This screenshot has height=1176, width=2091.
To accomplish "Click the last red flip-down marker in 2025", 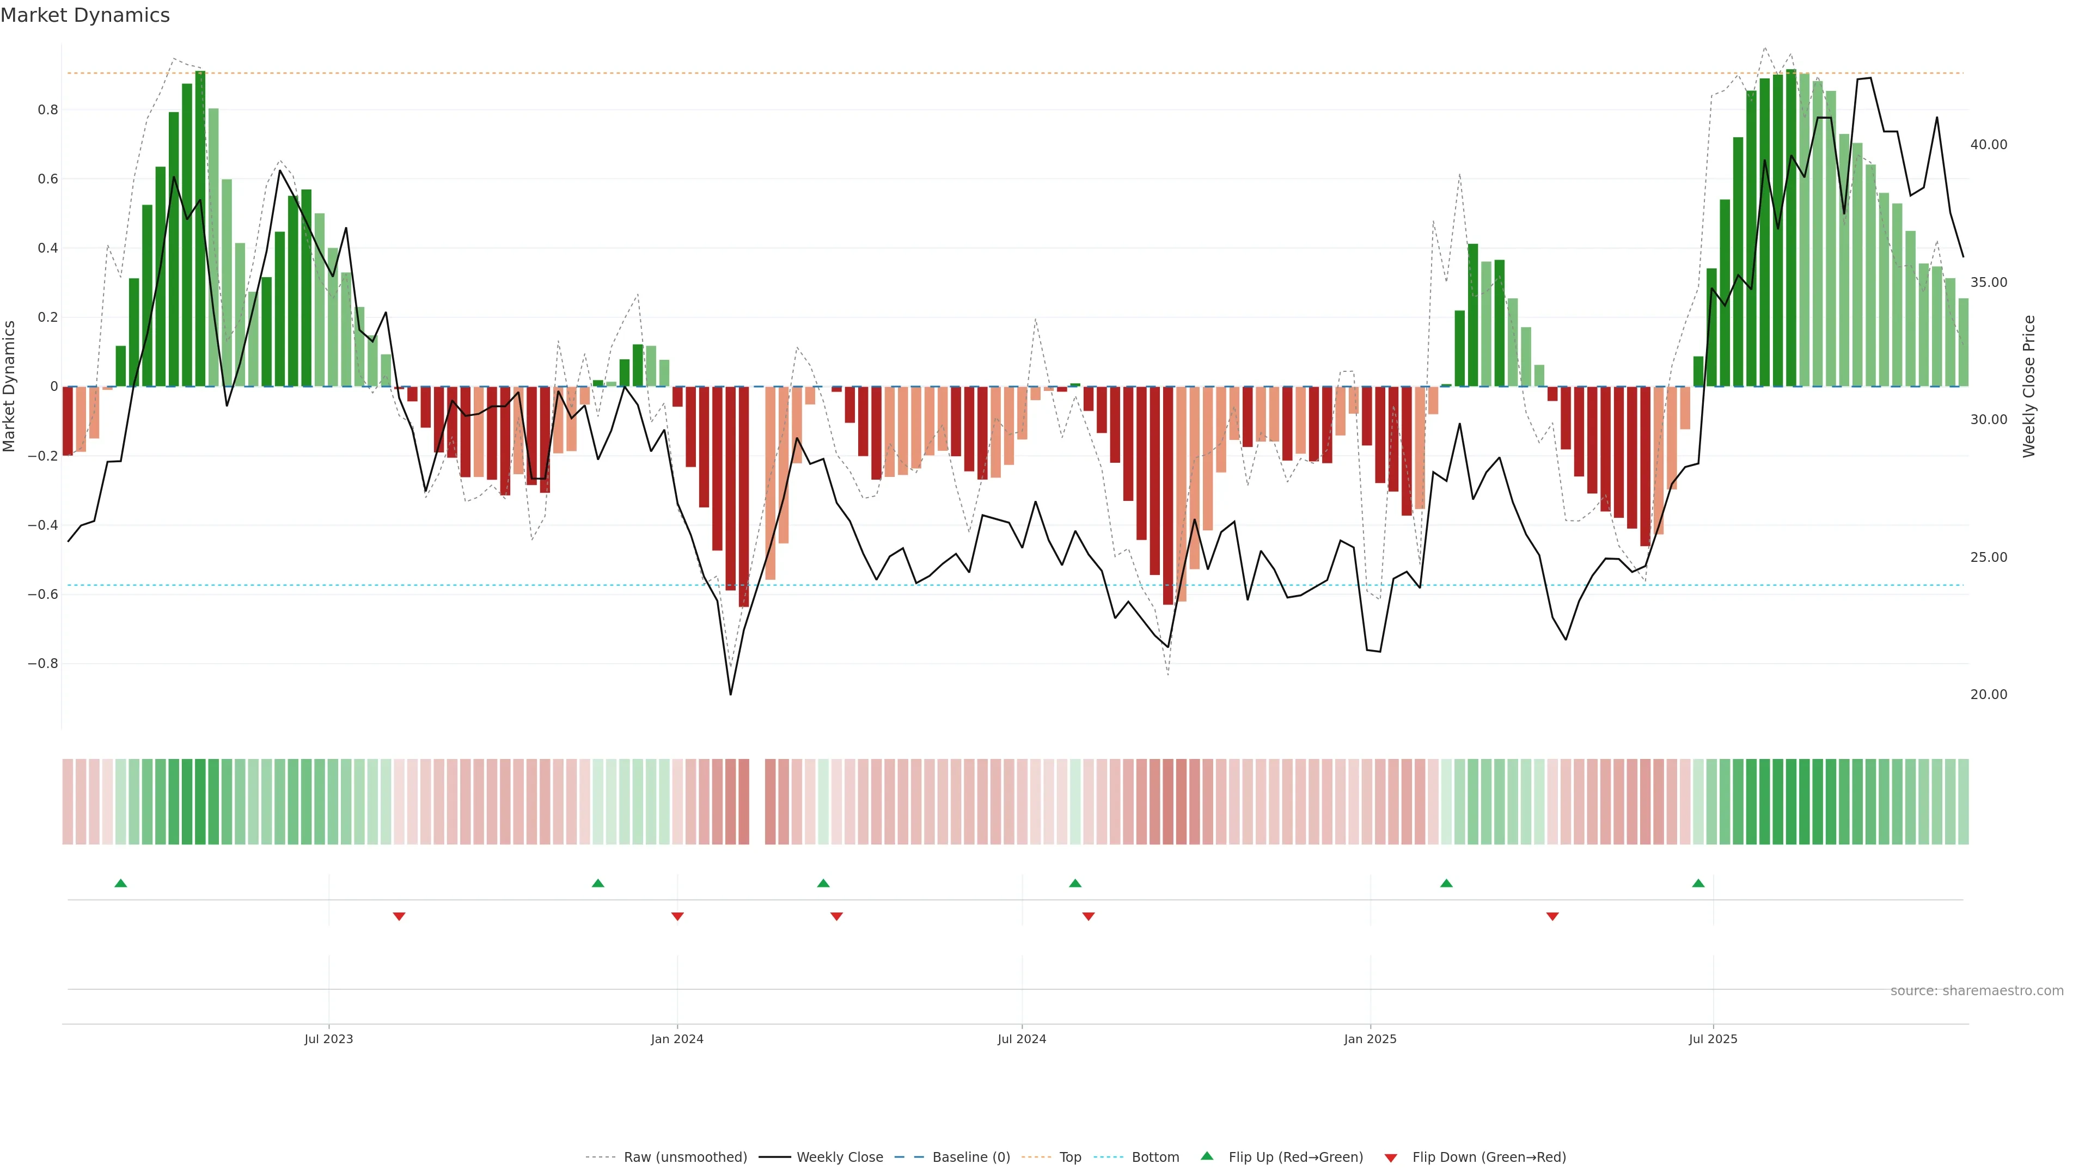I will [1552, 916].
